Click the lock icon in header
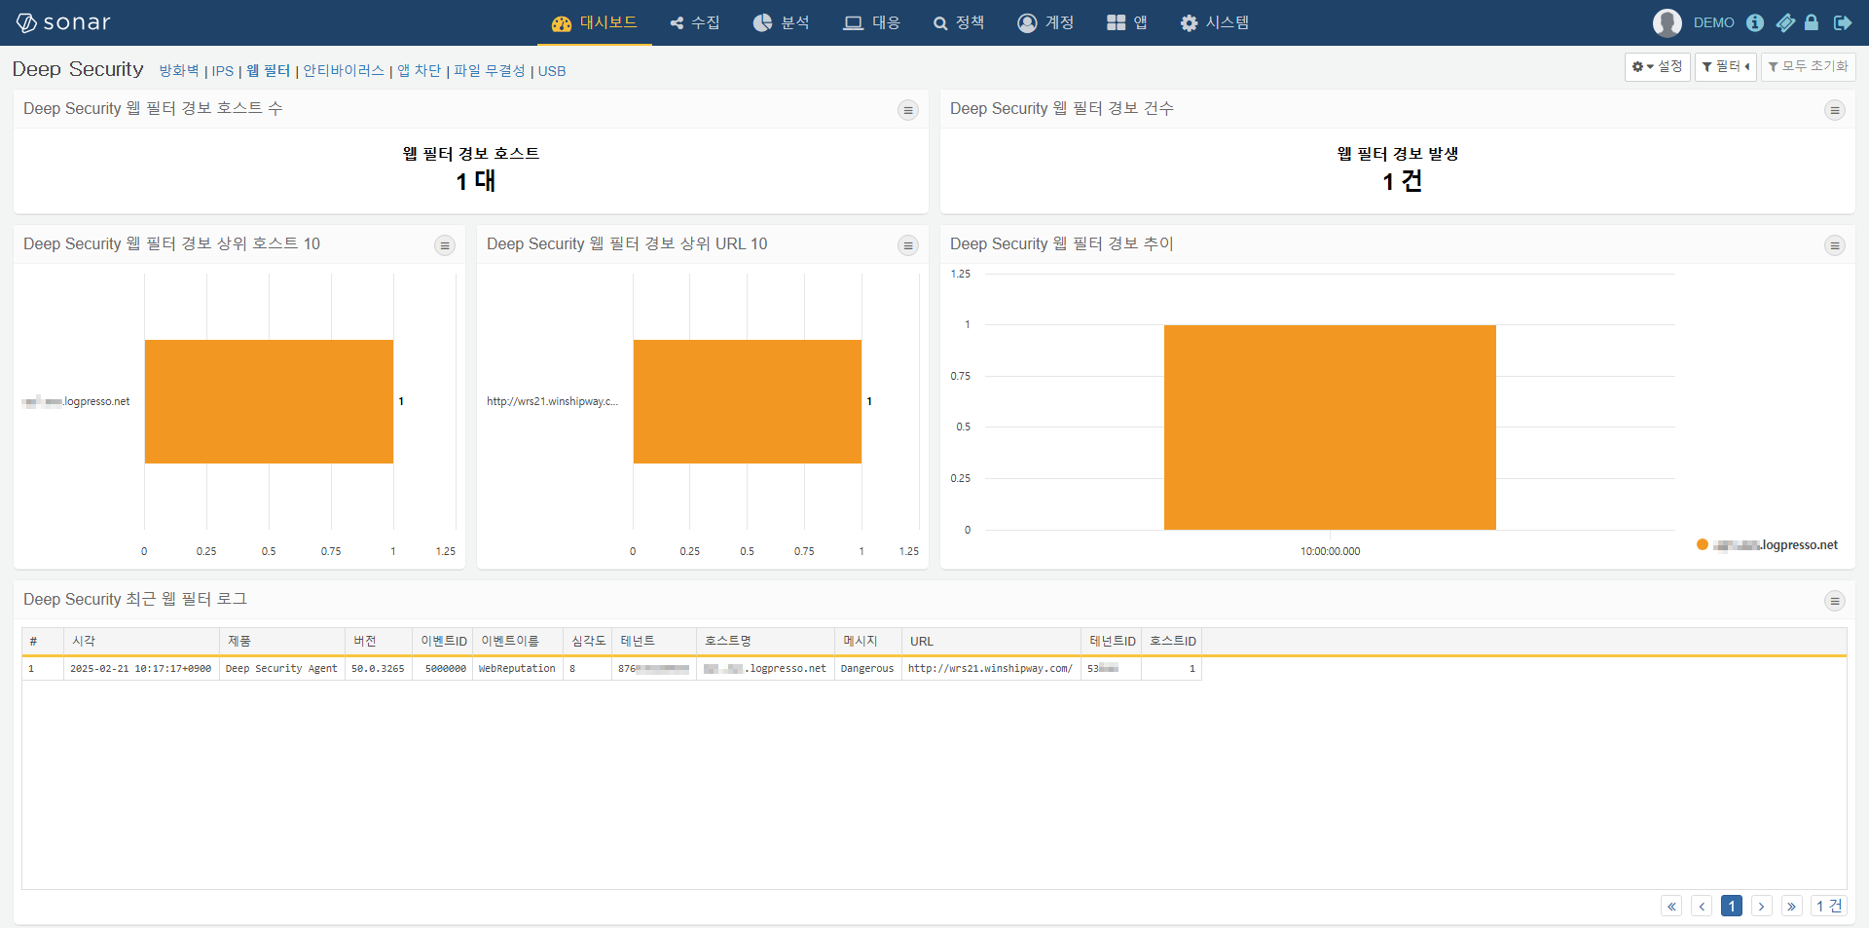Viewport: 1869px width, 928px height. click(x=1812, y=22)
